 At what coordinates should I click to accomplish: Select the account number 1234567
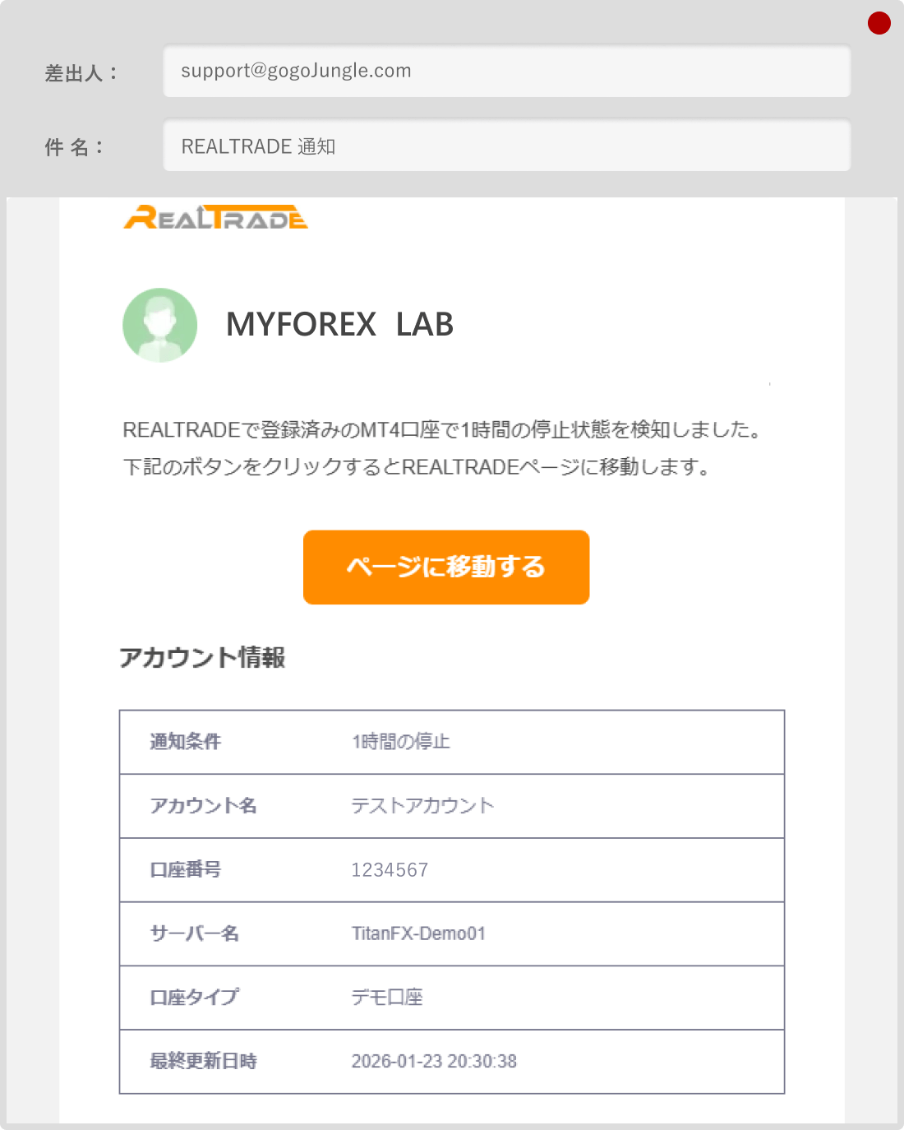(390, 869)
